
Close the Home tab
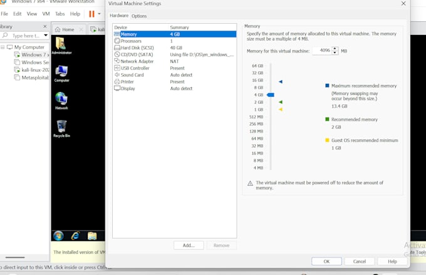pyautogui.click(x=81, y=29)
